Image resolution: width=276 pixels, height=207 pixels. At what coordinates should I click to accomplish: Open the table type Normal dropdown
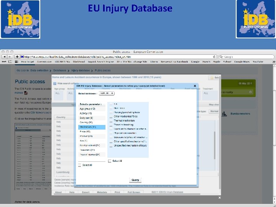tap(214, 112)
